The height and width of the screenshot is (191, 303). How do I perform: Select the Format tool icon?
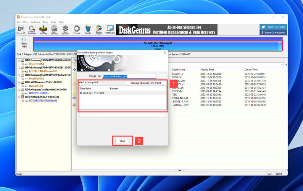(76, 29)
